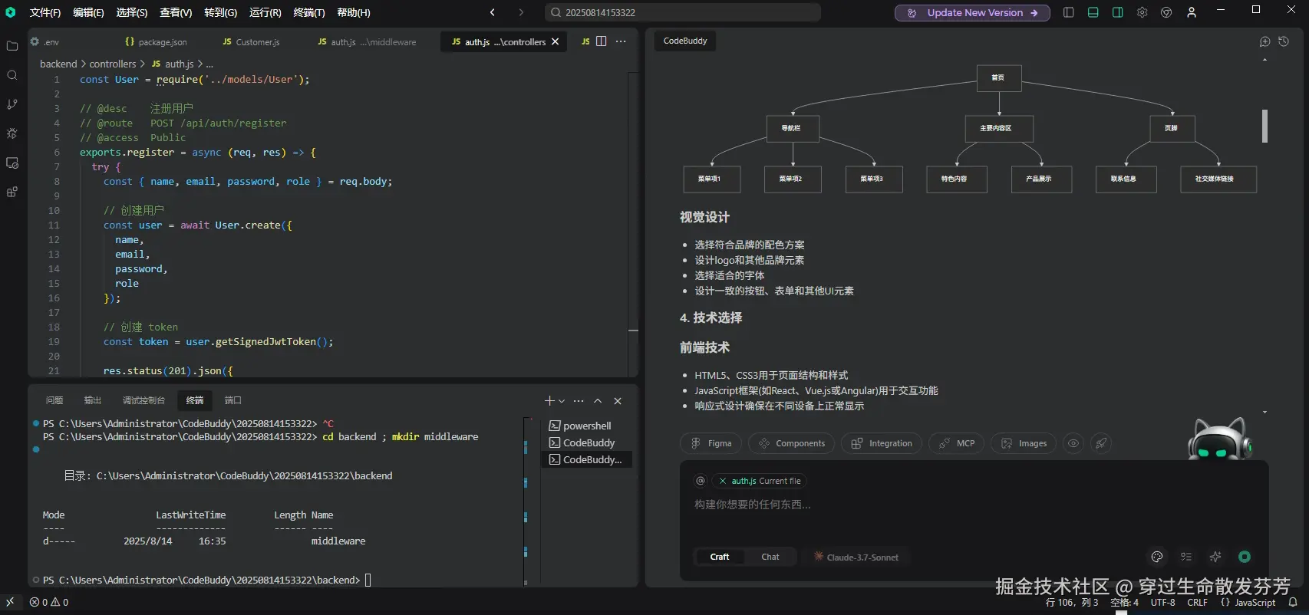Switch to the package.json tab

(x=156, y=42)
